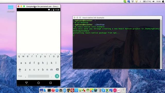Click the blue computers tray icon

129,2
